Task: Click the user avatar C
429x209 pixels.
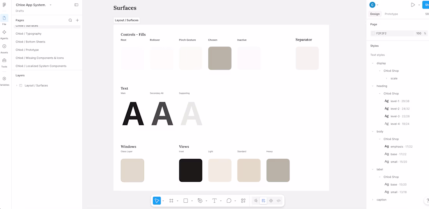Action: tap(372, 5)
